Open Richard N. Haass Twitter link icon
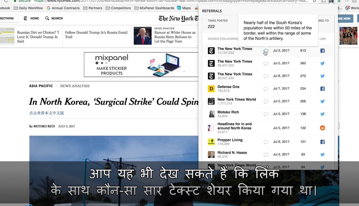This screenshot has height=206, width=359. point(322,154)
